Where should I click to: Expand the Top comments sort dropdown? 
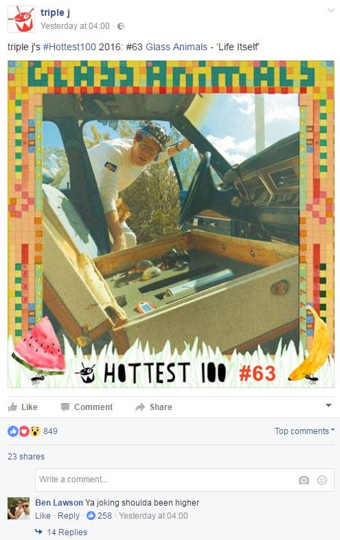(304, 431)
